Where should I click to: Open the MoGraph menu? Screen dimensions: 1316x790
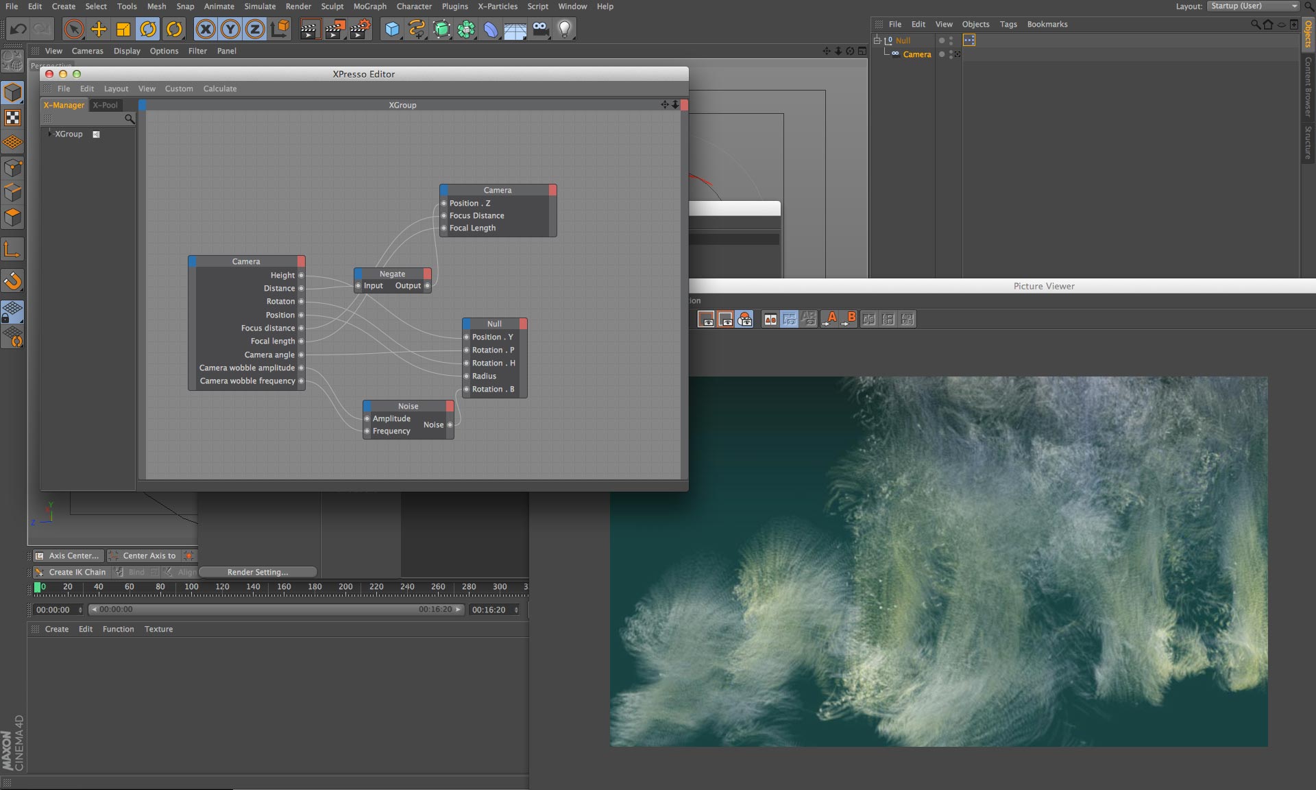tap(369, 6)
